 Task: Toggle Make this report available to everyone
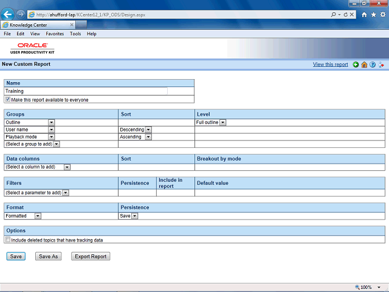[8, 99]
